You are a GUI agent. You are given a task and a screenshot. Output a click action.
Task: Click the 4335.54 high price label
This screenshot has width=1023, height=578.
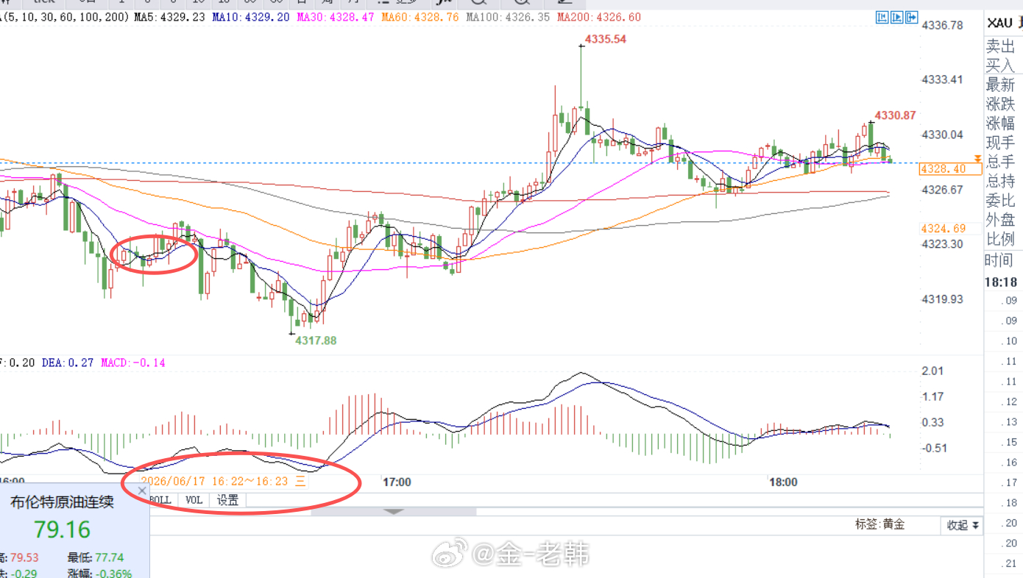coord(605,39)
